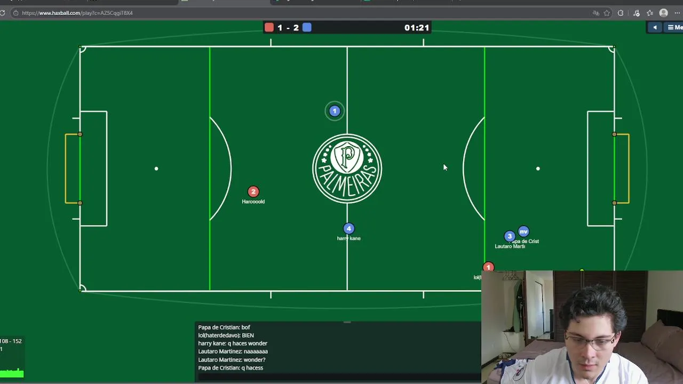Click the left penalty spot dot
The width and height of the screenshot is (683, 384).
(156, 169)
